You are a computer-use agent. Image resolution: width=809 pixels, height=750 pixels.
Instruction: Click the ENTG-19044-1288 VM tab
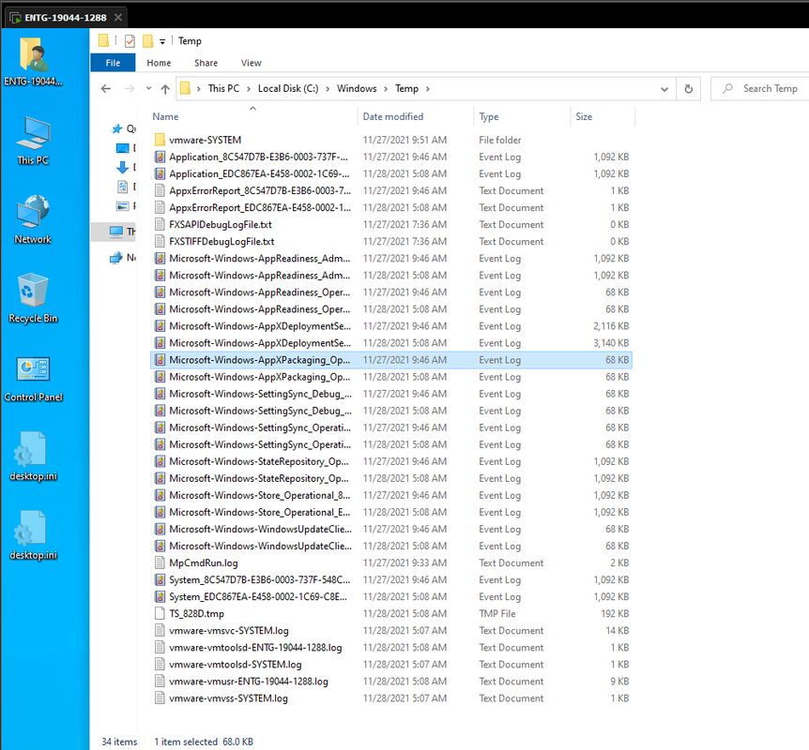tap(66, 18)
